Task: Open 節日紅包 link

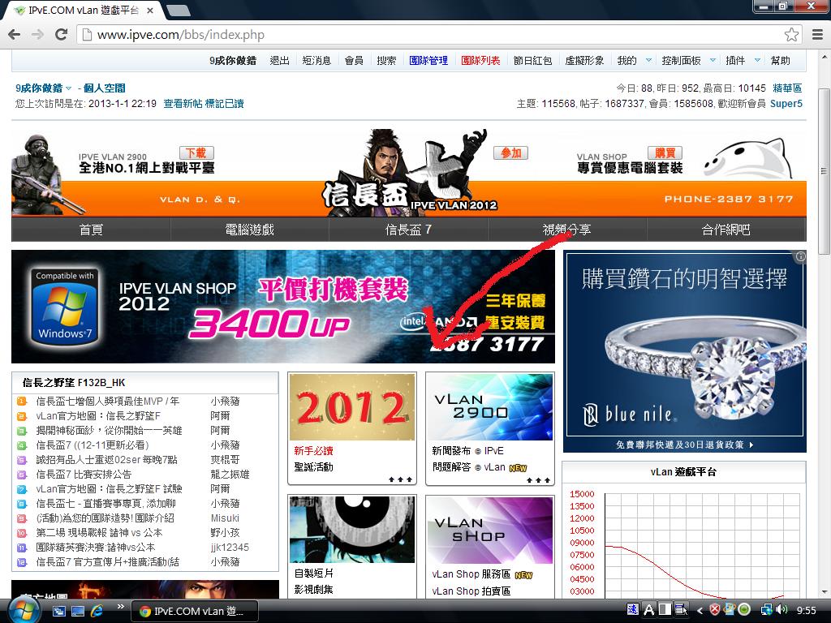Action: click(532, 60)
